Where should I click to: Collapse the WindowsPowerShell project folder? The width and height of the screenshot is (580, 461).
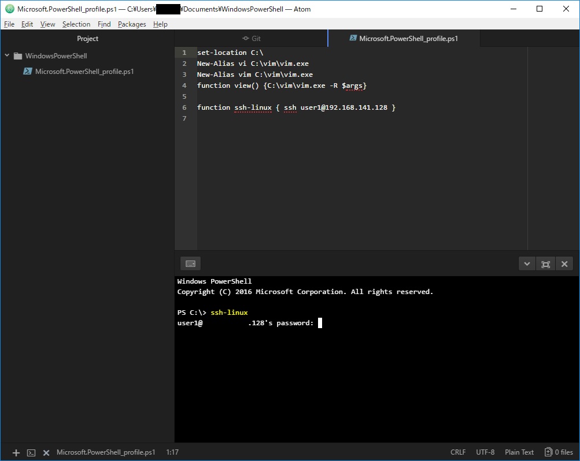7,56
